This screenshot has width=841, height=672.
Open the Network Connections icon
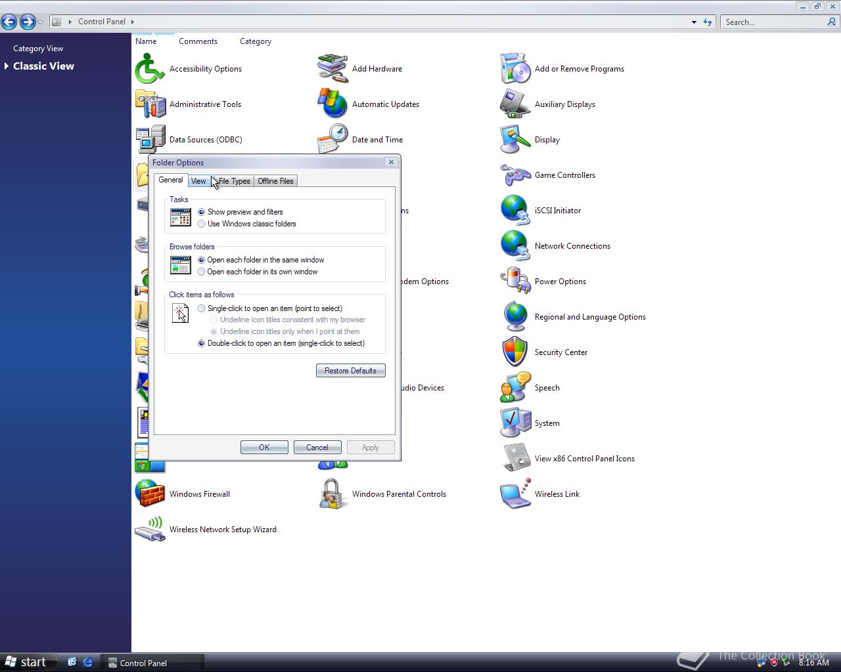(515, 246)
